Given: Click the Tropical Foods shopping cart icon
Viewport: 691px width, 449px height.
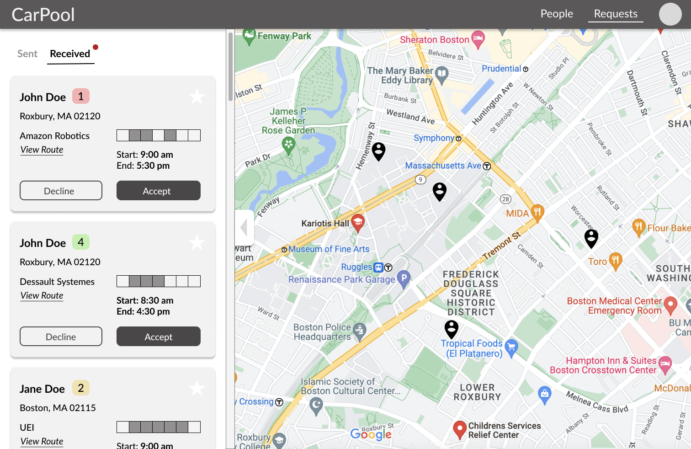Looking at the screenshot, I should 511,347.
